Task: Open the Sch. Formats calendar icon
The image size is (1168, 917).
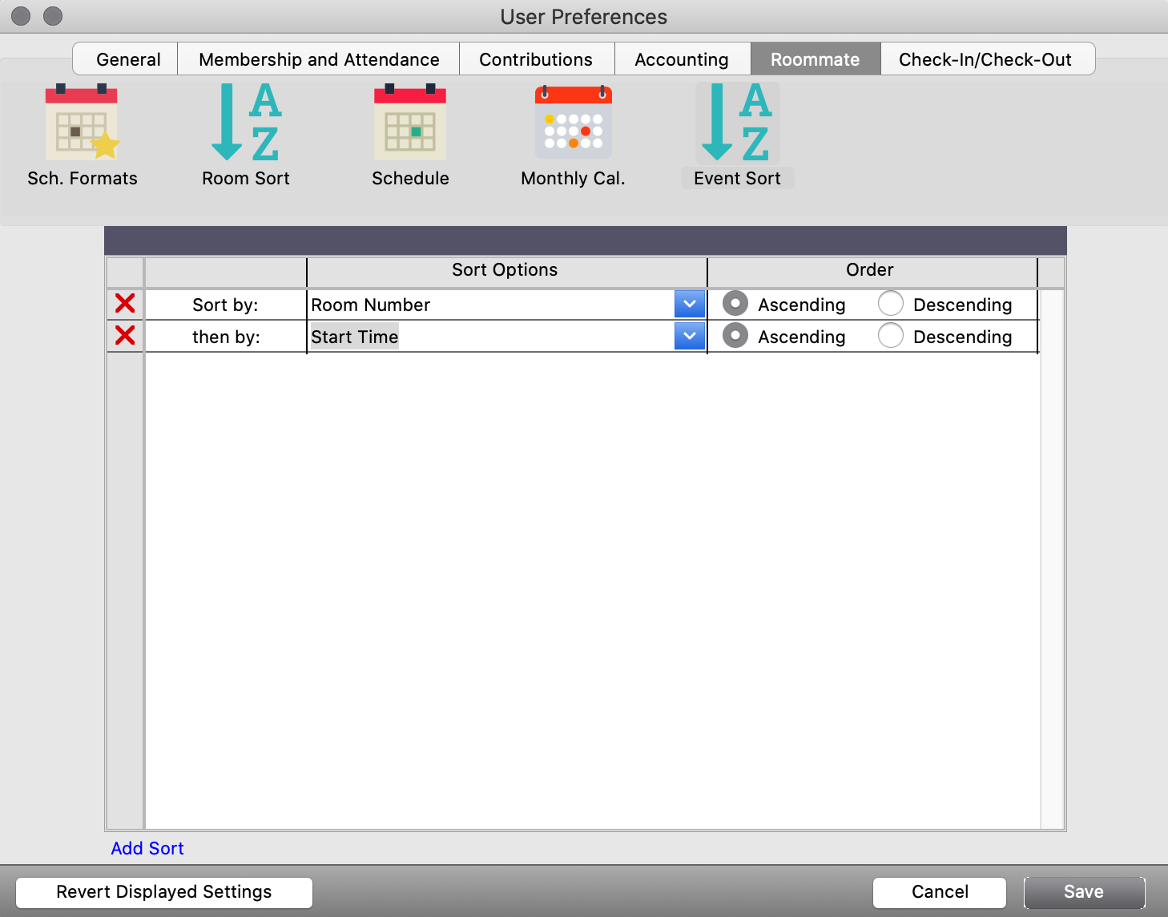Action: pos(82,125)
